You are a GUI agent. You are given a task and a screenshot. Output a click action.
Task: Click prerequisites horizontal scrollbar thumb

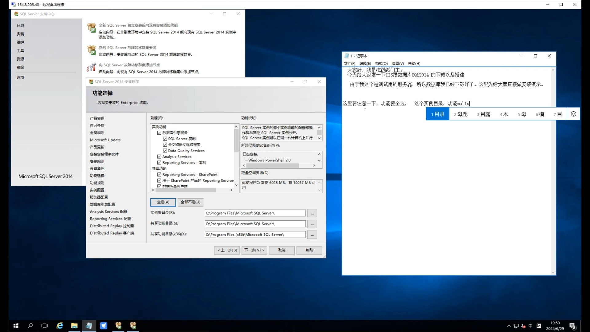tap(273, 166)
